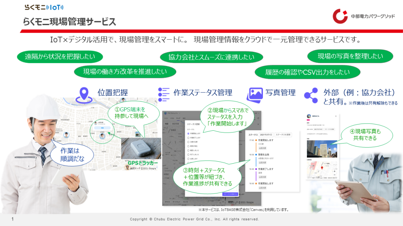Image resolution: width=403 pixels, height=226 pixels.
Task: Click the 東京のビル avatar in the panel header
Action: point(309,116)
